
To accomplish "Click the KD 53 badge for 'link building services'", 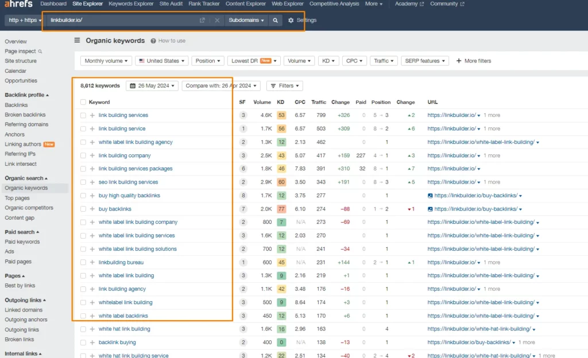I will [281, 115].
